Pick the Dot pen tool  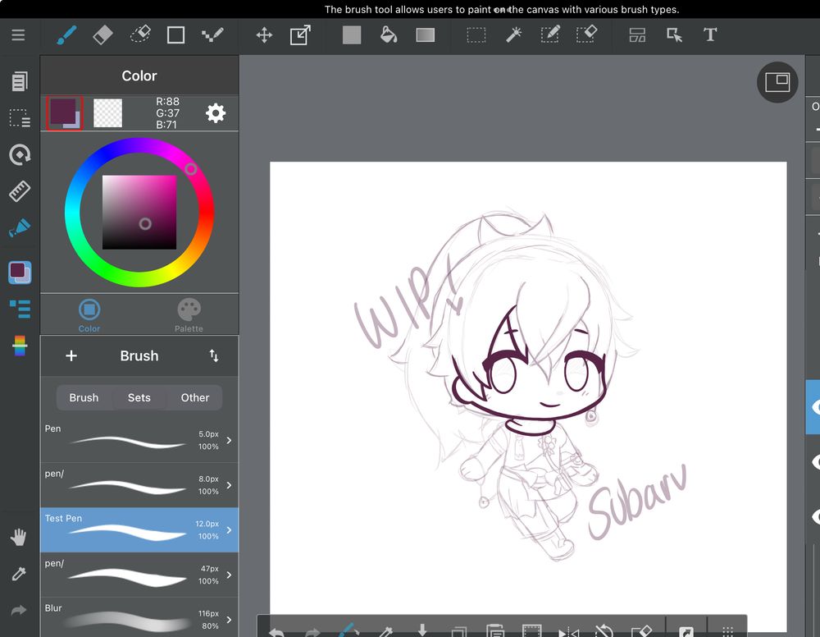(x=212, y=35)
